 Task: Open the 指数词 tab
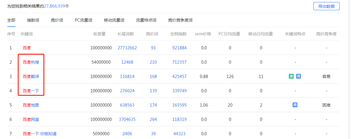click(33, 20)
